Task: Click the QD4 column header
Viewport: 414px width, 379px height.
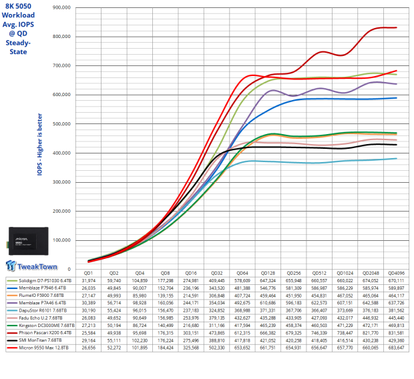Action: pyautogui.click(x=140, y=273)
